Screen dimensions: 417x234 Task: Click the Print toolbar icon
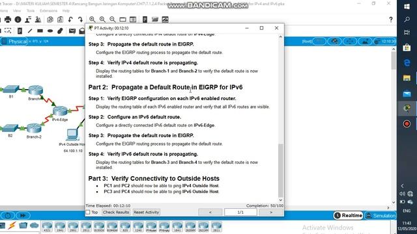click(x=8, y=19)
